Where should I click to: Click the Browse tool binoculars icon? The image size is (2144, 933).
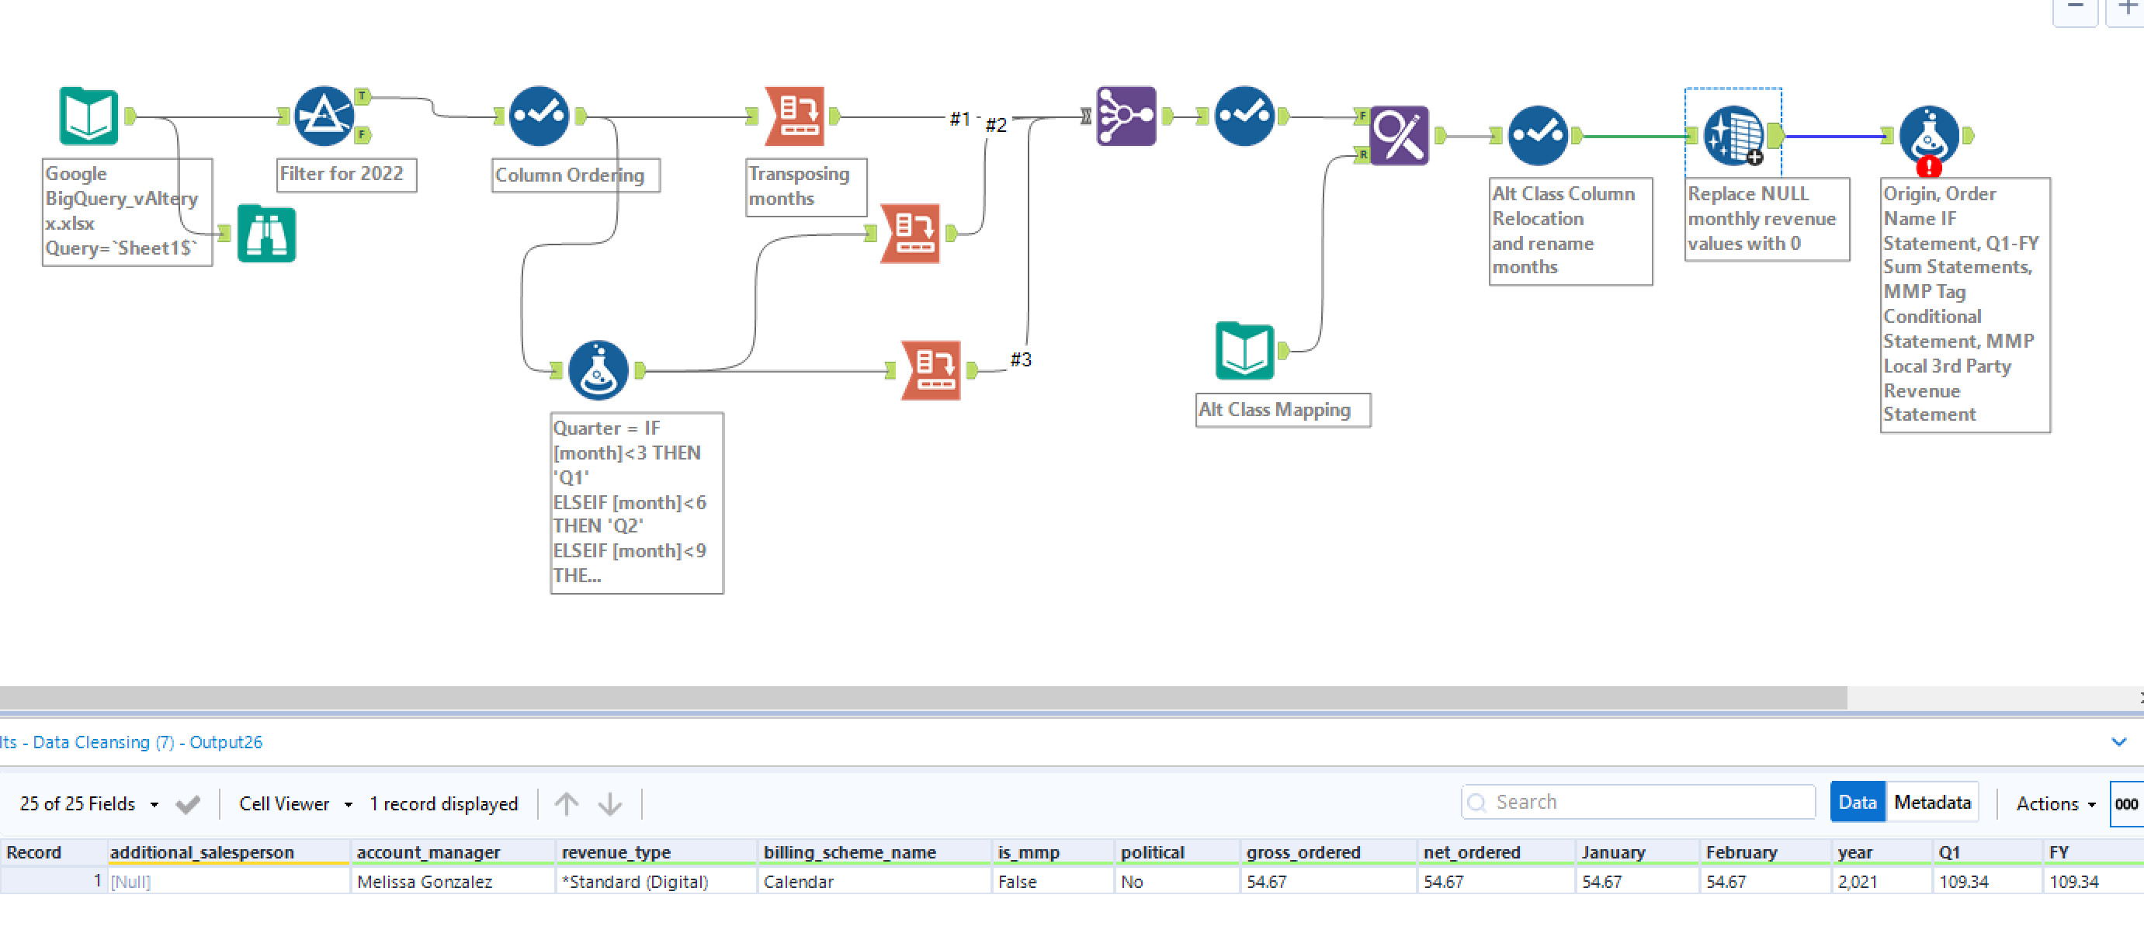click(266, 234)
